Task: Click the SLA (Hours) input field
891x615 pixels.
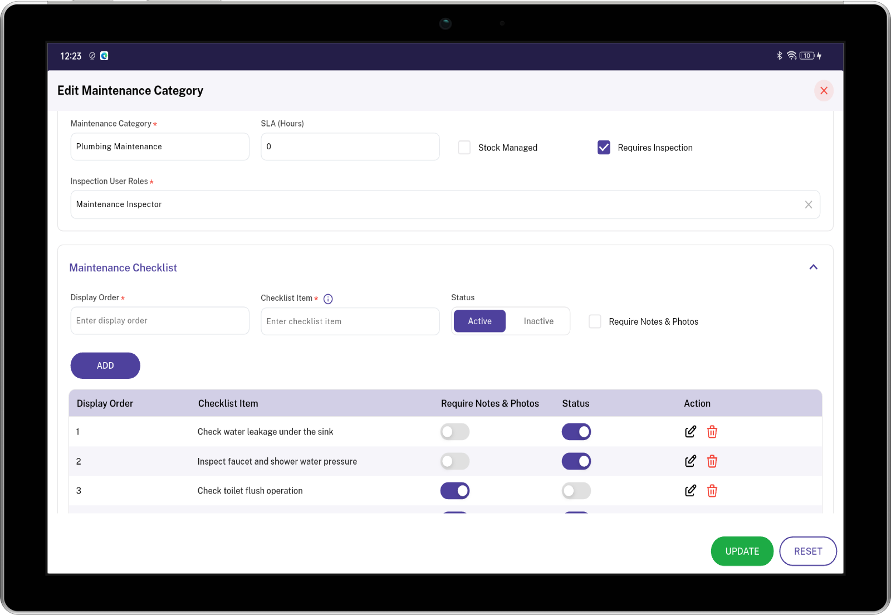Action: point(350,147)
